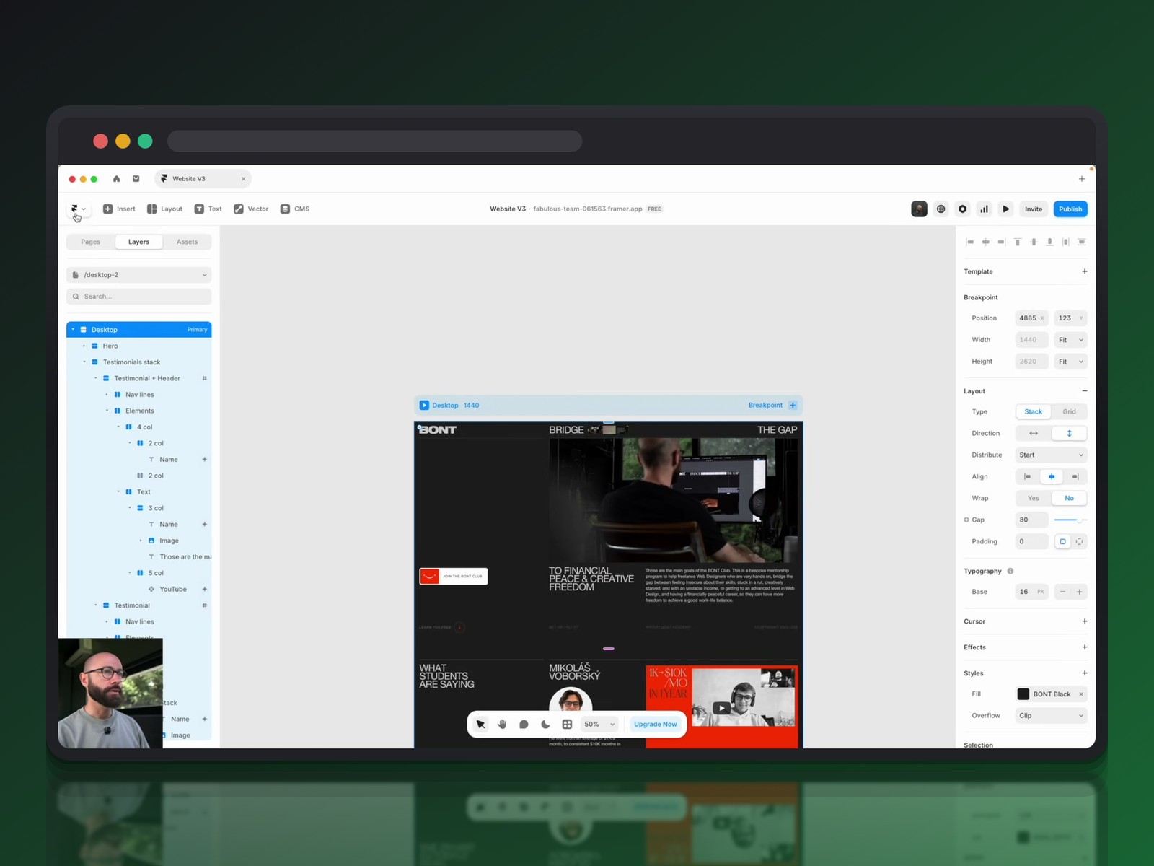Screen dimensions: 1154x866
Task: Switch to the Layers tab
Action: (x=138, y=242)
